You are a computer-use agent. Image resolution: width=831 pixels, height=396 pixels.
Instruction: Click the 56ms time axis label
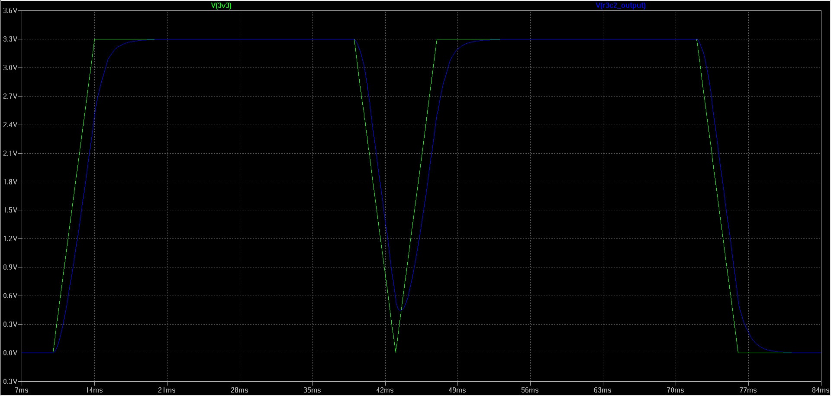point(530,390)
